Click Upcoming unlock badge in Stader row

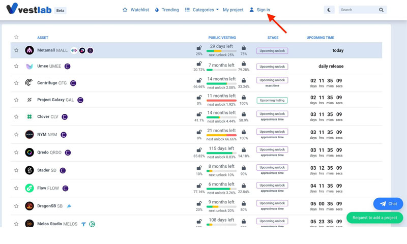272,168
